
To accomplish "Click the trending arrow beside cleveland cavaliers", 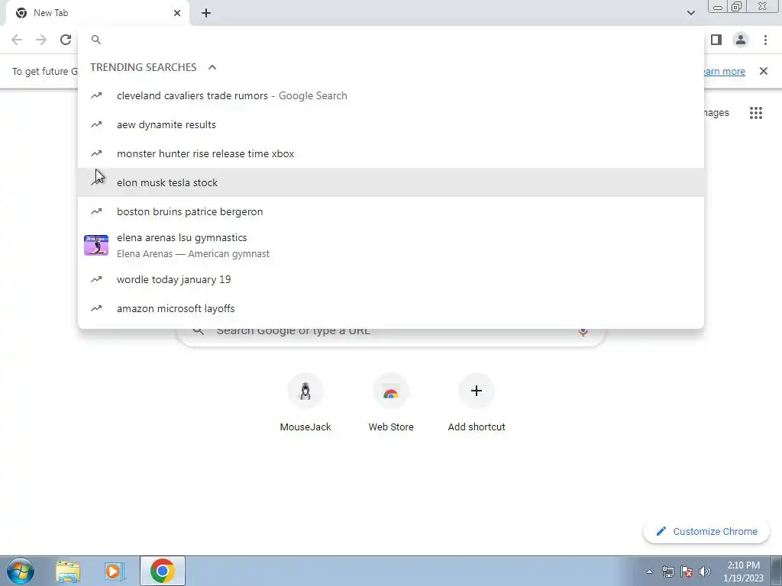I will pos(96,95).
